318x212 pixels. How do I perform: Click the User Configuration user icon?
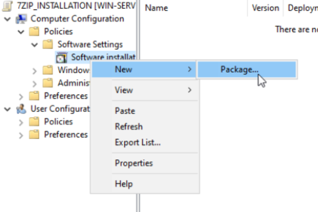[x=22, y=109]
